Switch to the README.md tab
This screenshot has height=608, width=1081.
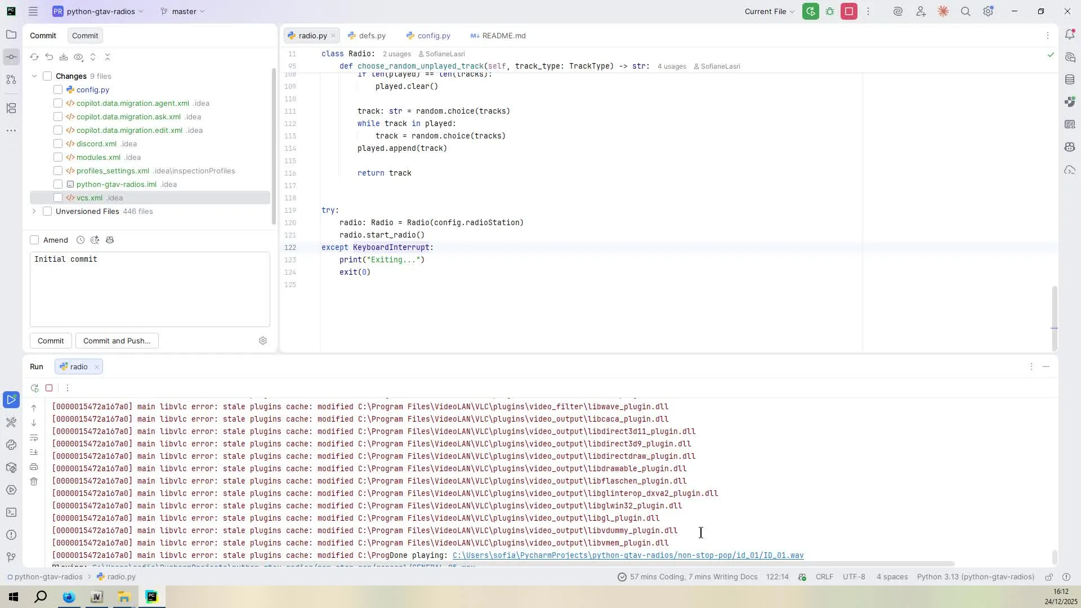pos(503,35)
